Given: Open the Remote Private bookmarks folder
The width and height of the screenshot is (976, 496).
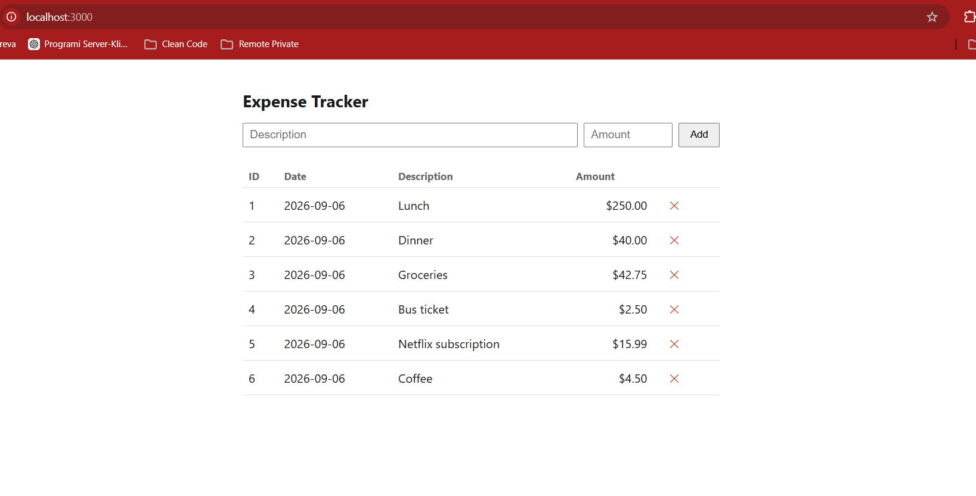Looking at the screenshot, I should click(260, 44).
